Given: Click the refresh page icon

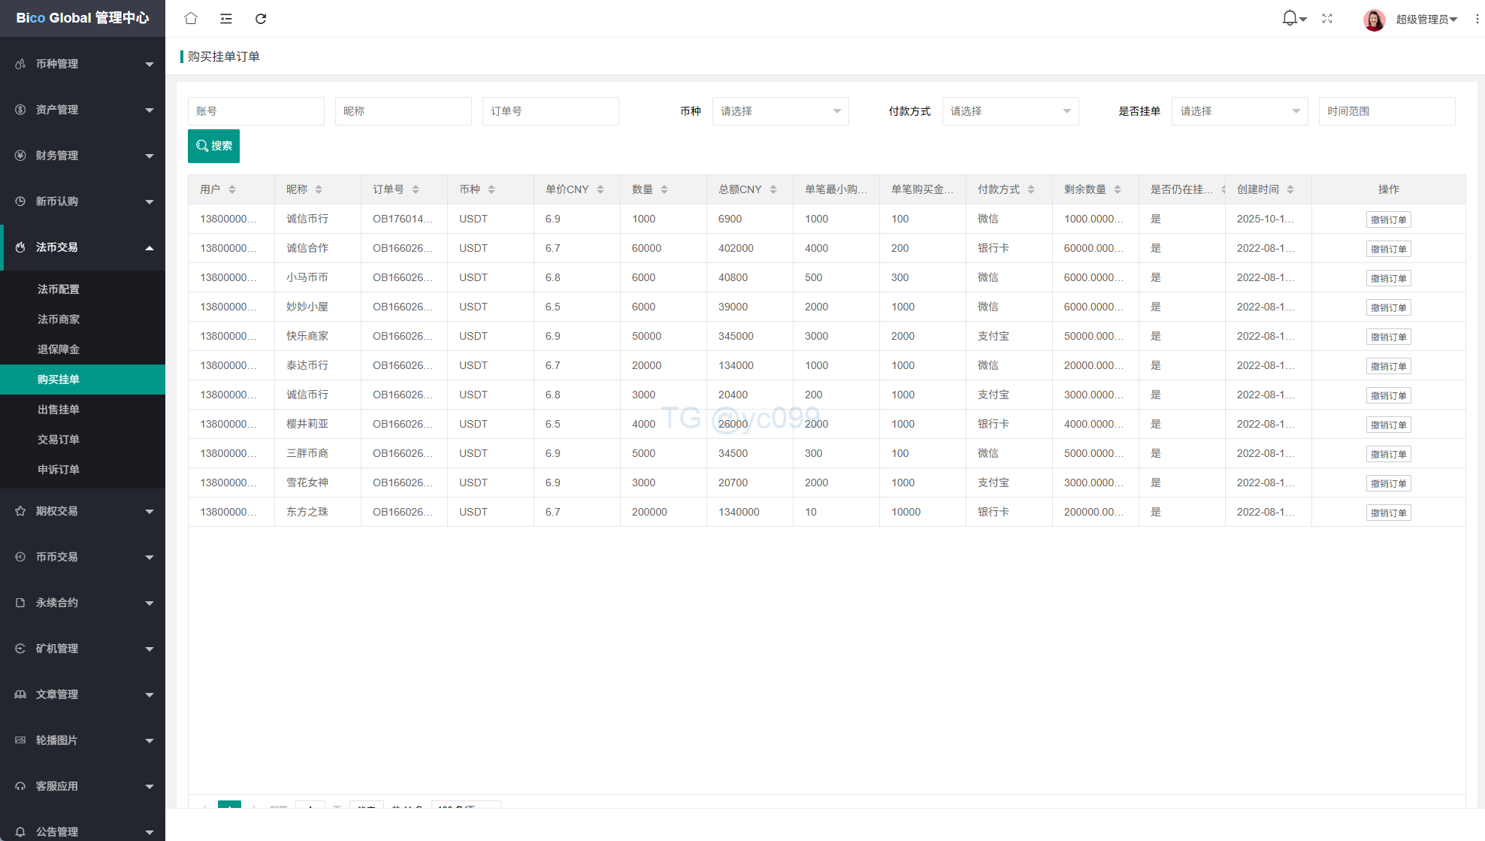Looking at the screenshot, I should pos(261,18).
